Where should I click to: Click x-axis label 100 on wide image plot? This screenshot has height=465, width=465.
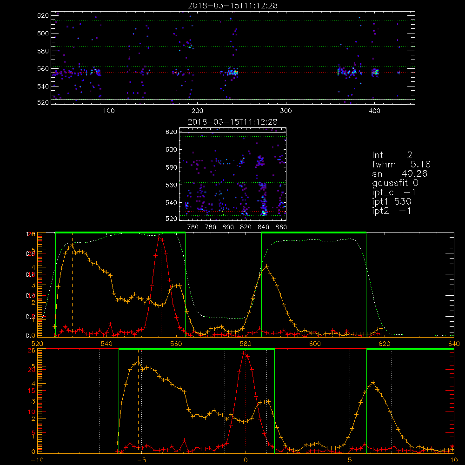[x=109, y=111]
